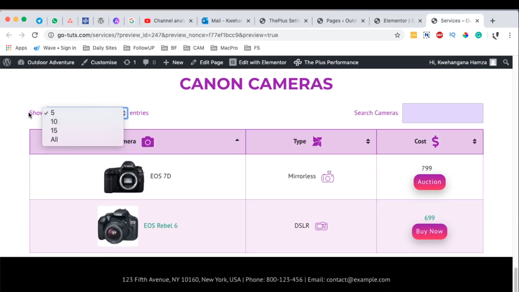The width and height of the screenshot is (519, 292).
Task: View the 1 pending update
Action: point(130,62)
